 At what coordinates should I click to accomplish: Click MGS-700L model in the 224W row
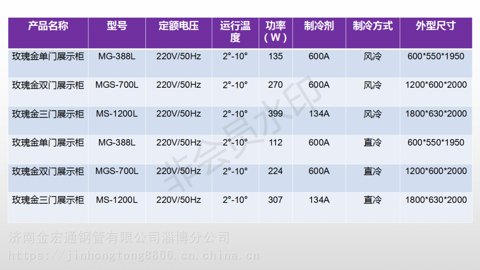click(117, 171)
